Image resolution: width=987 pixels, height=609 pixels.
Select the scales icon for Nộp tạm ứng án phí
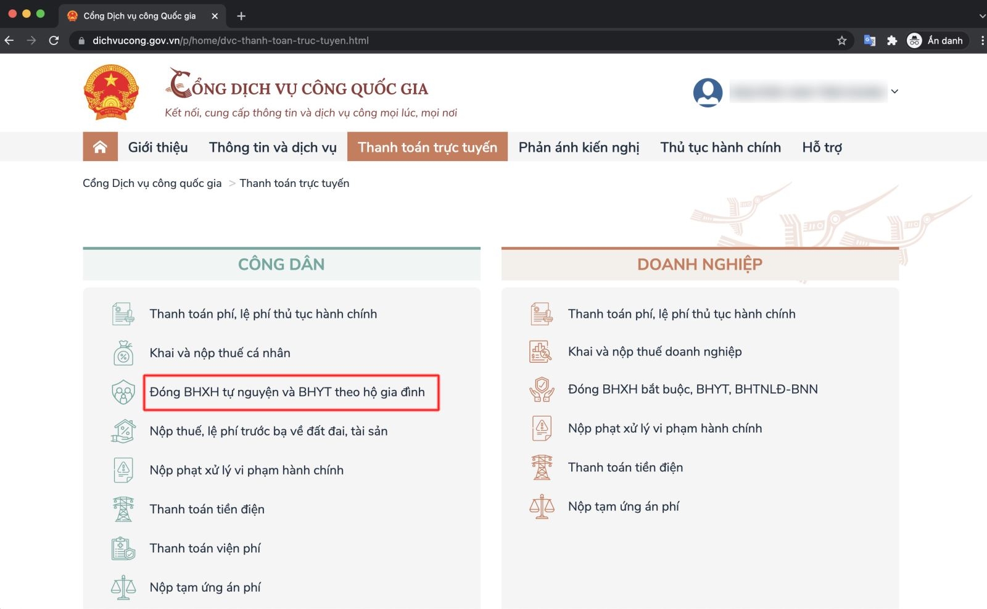pos(123,586)
